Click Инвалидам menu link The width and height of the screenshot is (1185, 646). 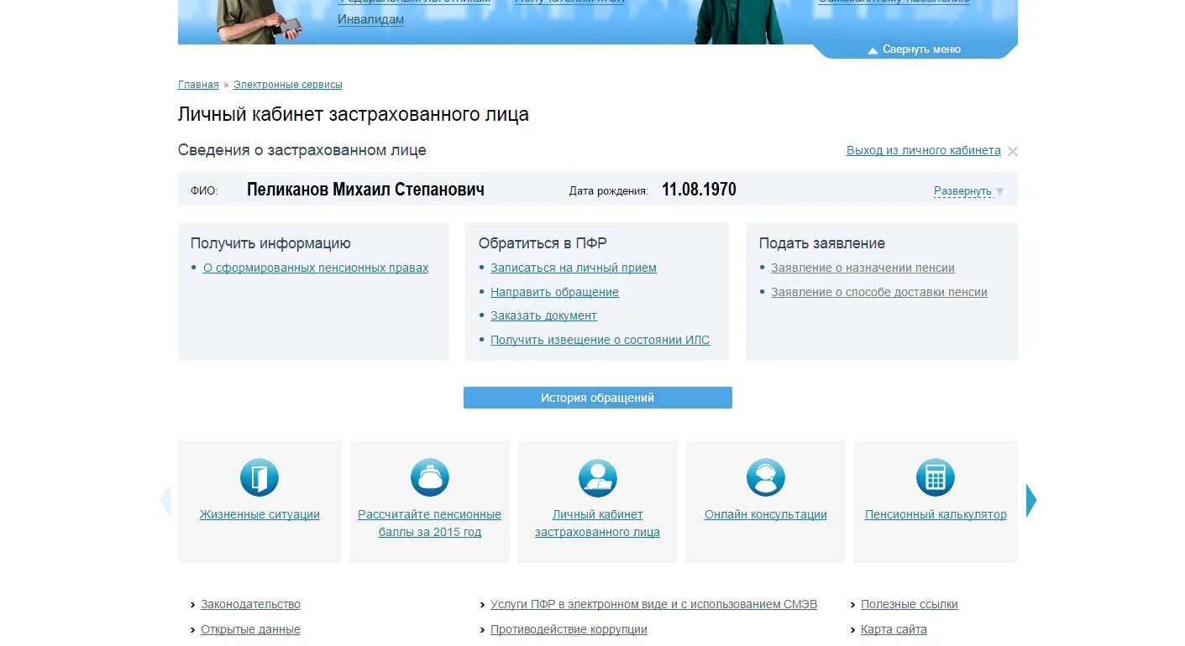370,19
